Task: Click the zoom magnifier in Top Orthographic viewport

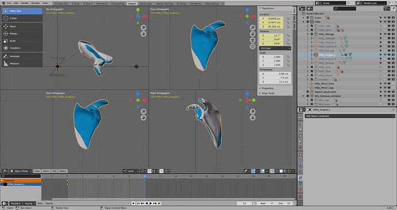Action: [143, 28]
